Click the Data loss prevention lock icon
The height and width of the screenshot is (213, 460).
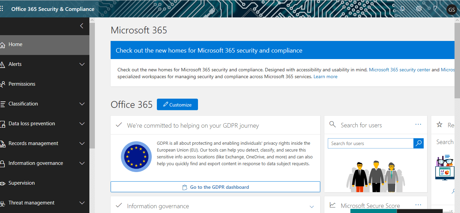2,124
